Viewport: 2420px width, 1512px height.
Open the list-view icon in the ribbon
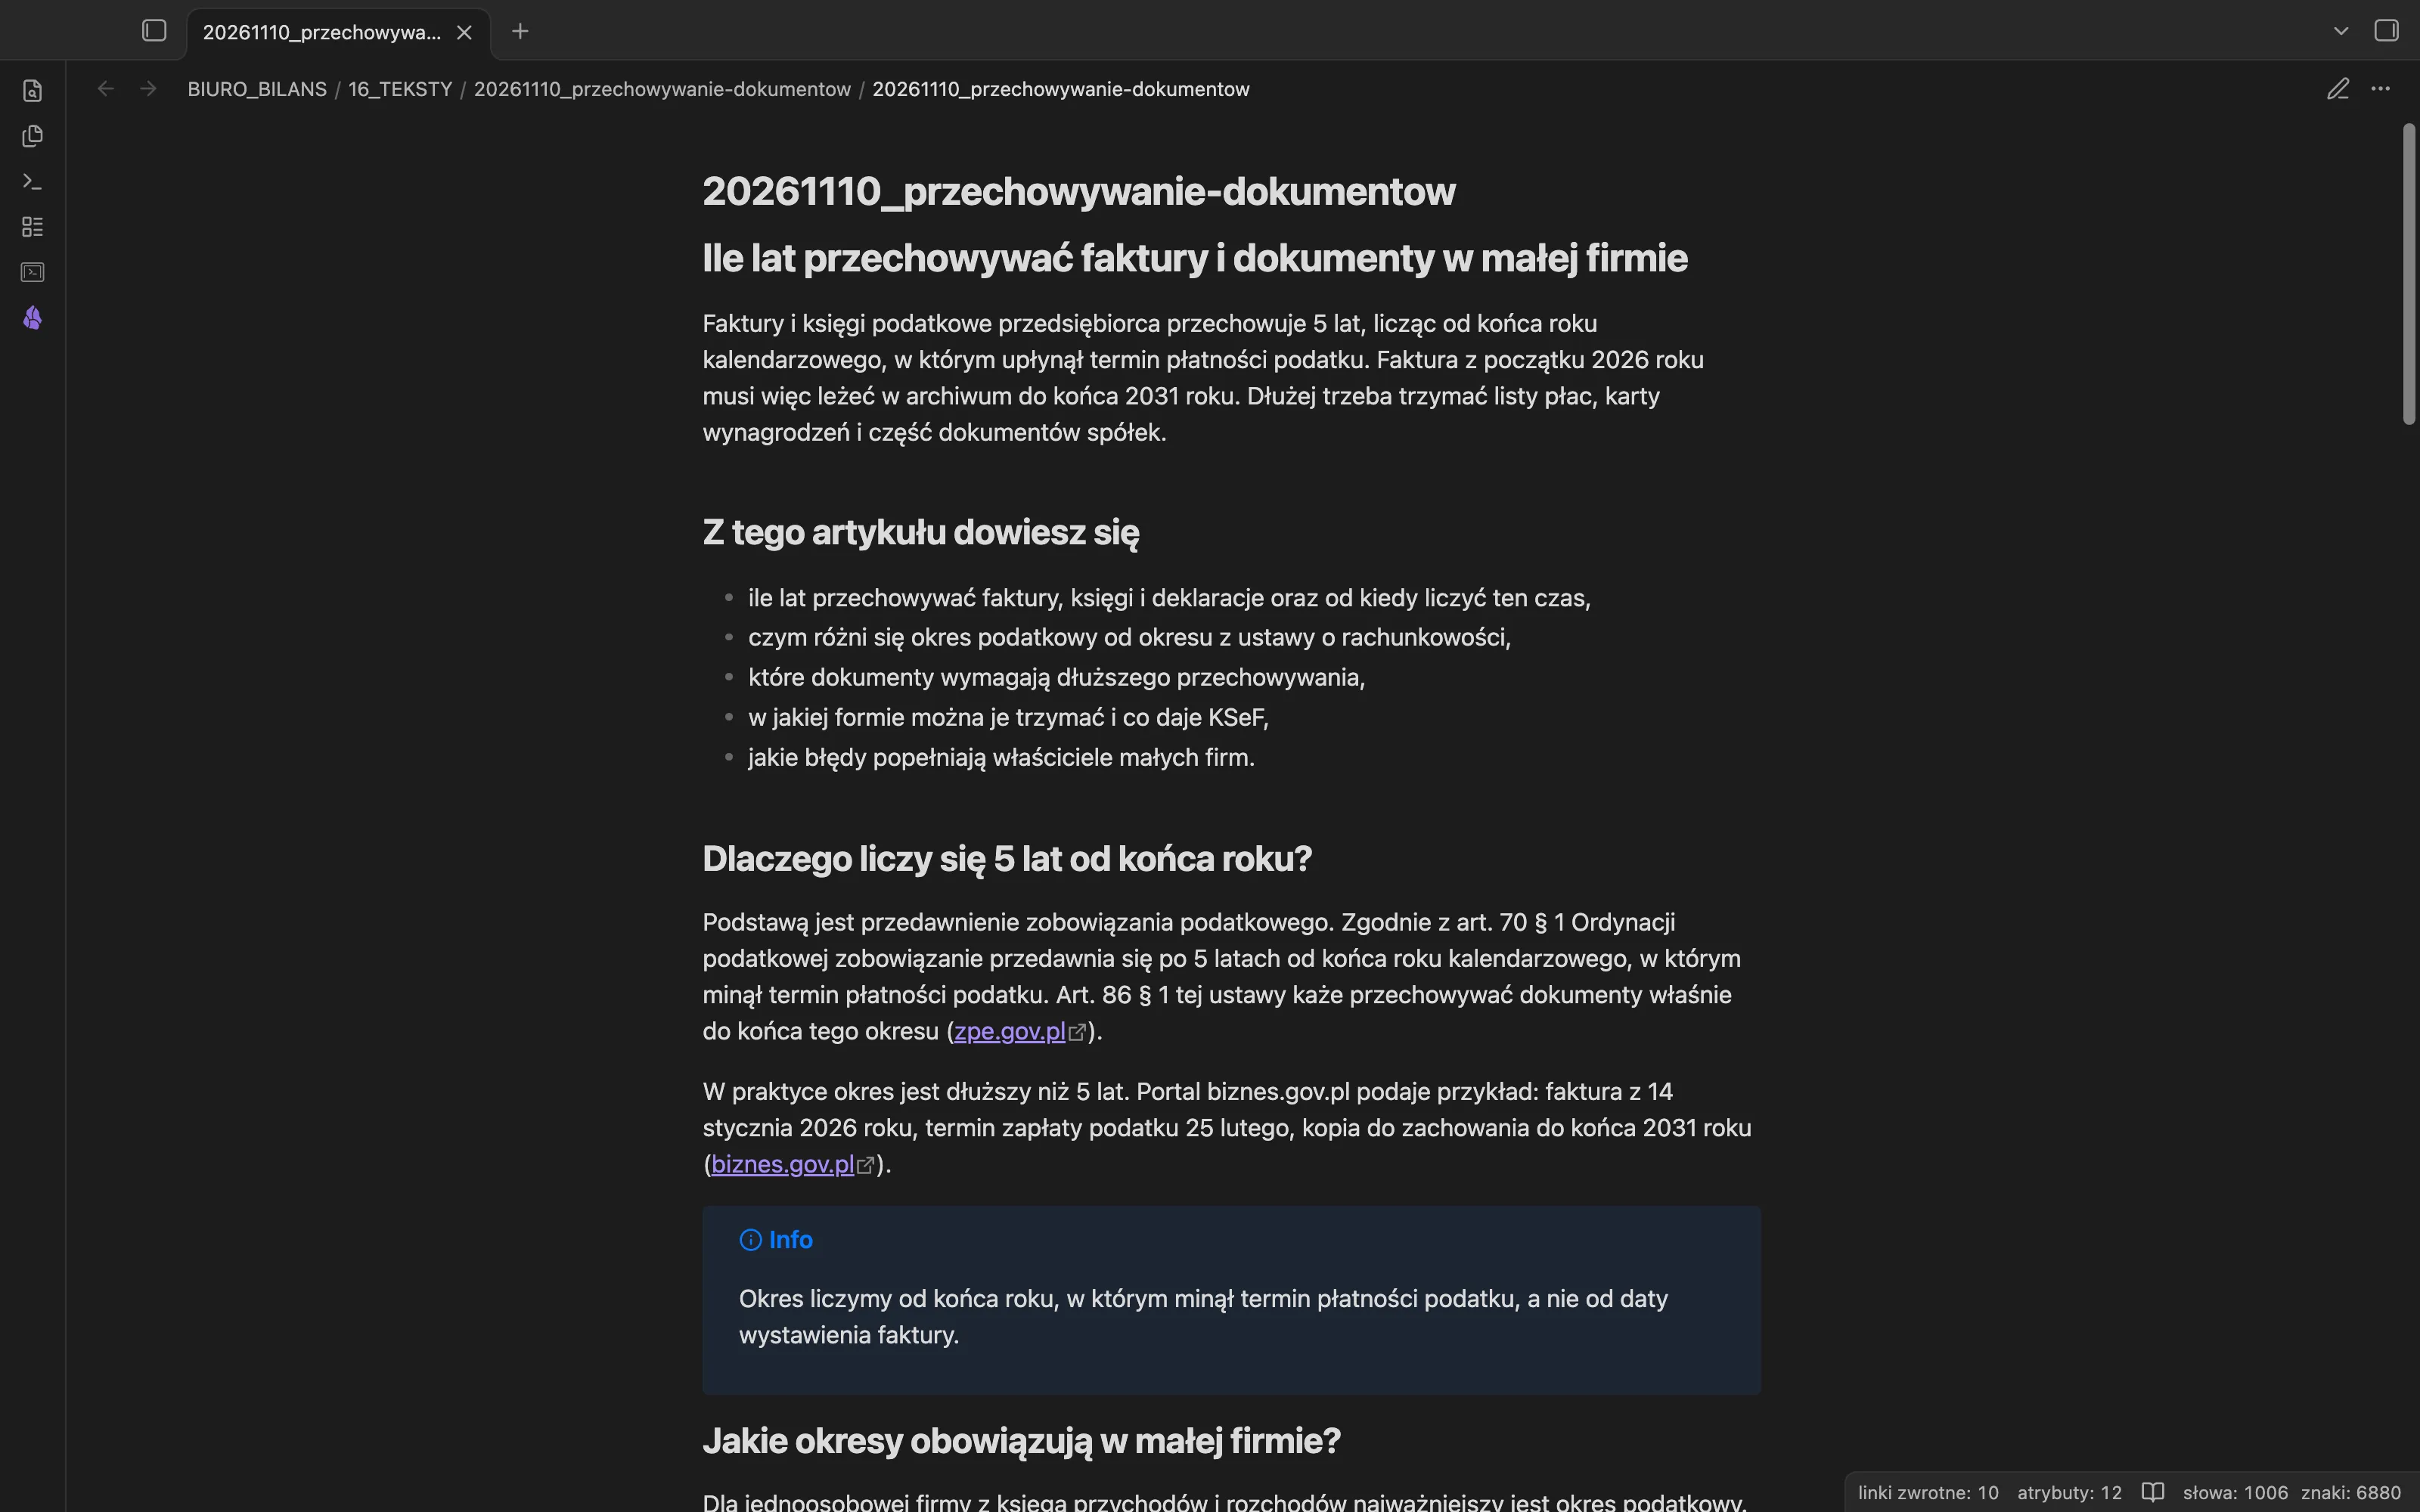(32, 227)
